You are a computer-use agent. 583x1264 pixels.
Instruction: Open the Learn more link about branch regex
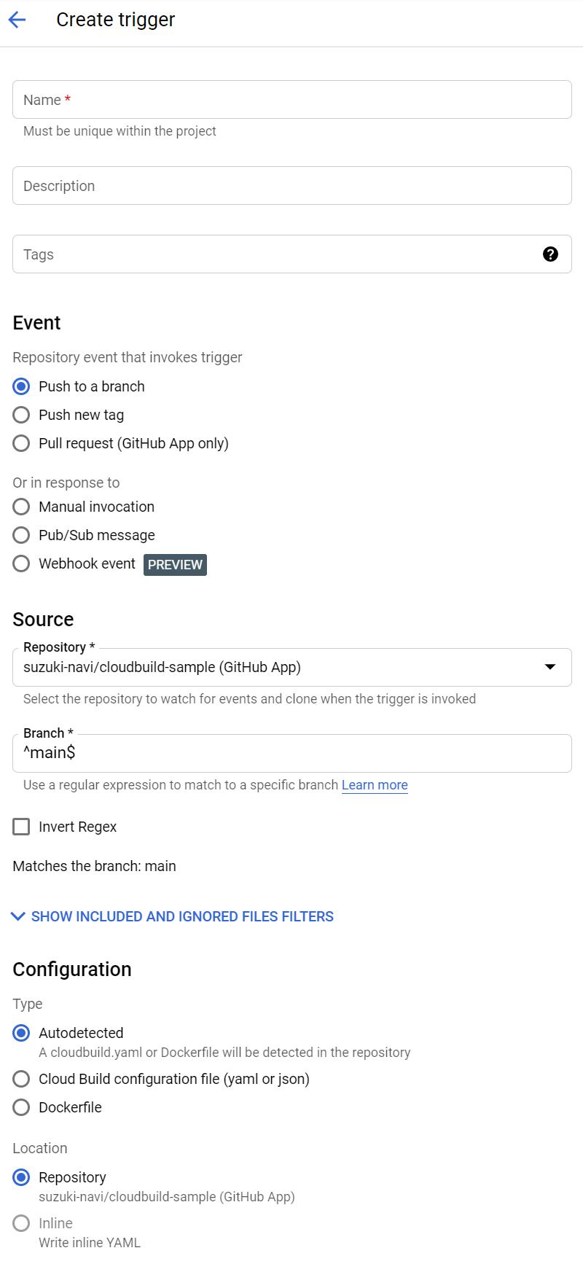375,784
